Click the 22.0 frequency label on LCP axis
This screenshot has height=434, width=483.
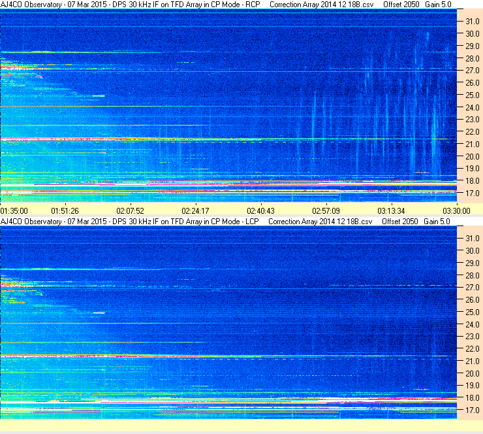pos(473,349)
